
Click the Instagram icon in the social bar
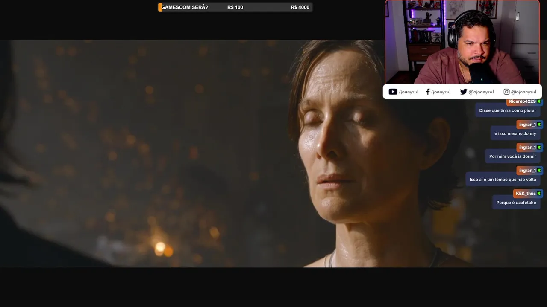point(506,92)
